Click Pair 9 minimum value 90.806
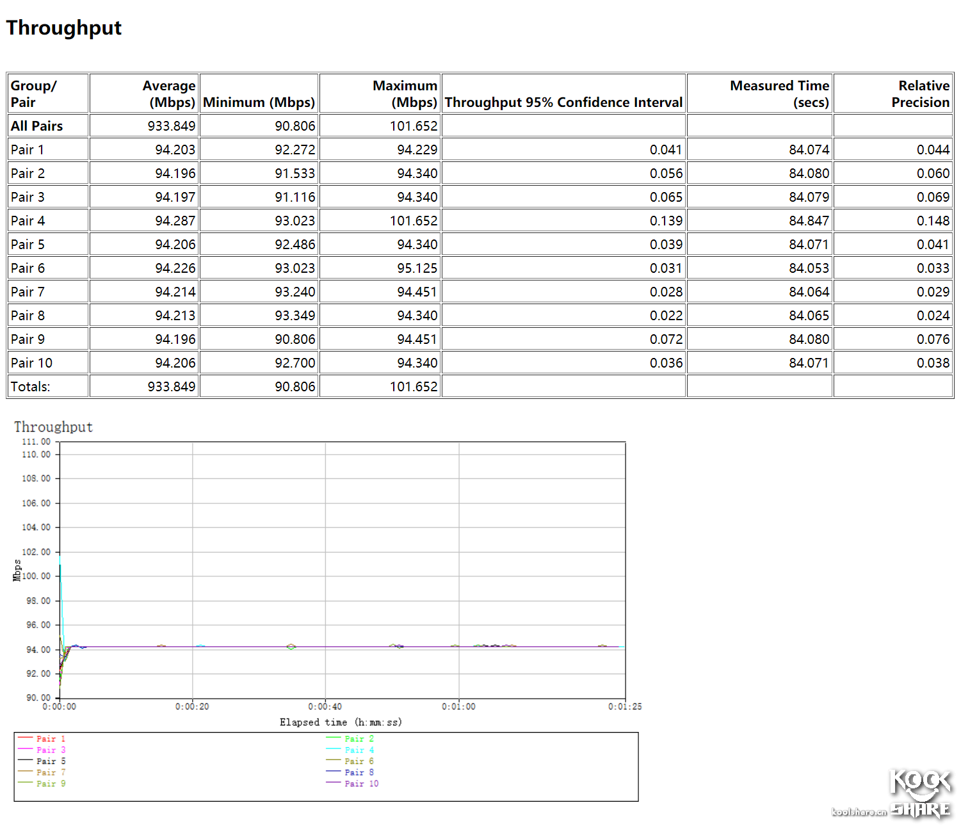Viewport: 961px width, 828px height. coord(295,339)
